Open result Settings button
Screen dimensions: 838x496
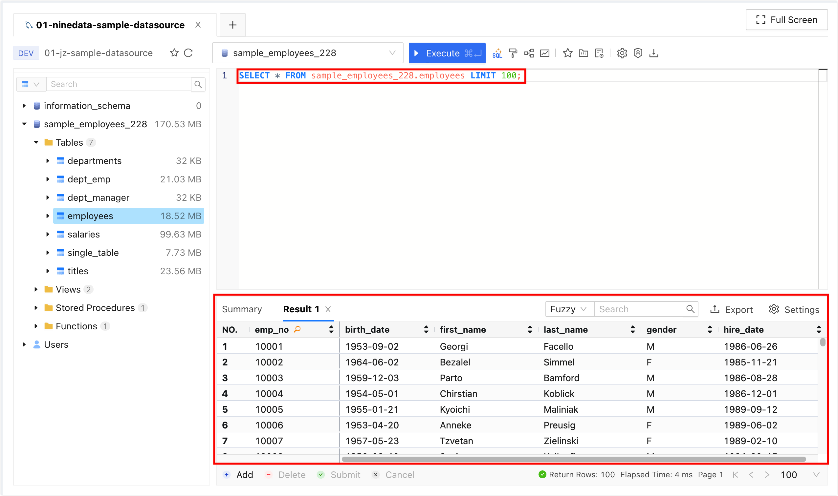click(x=794, y=309)
